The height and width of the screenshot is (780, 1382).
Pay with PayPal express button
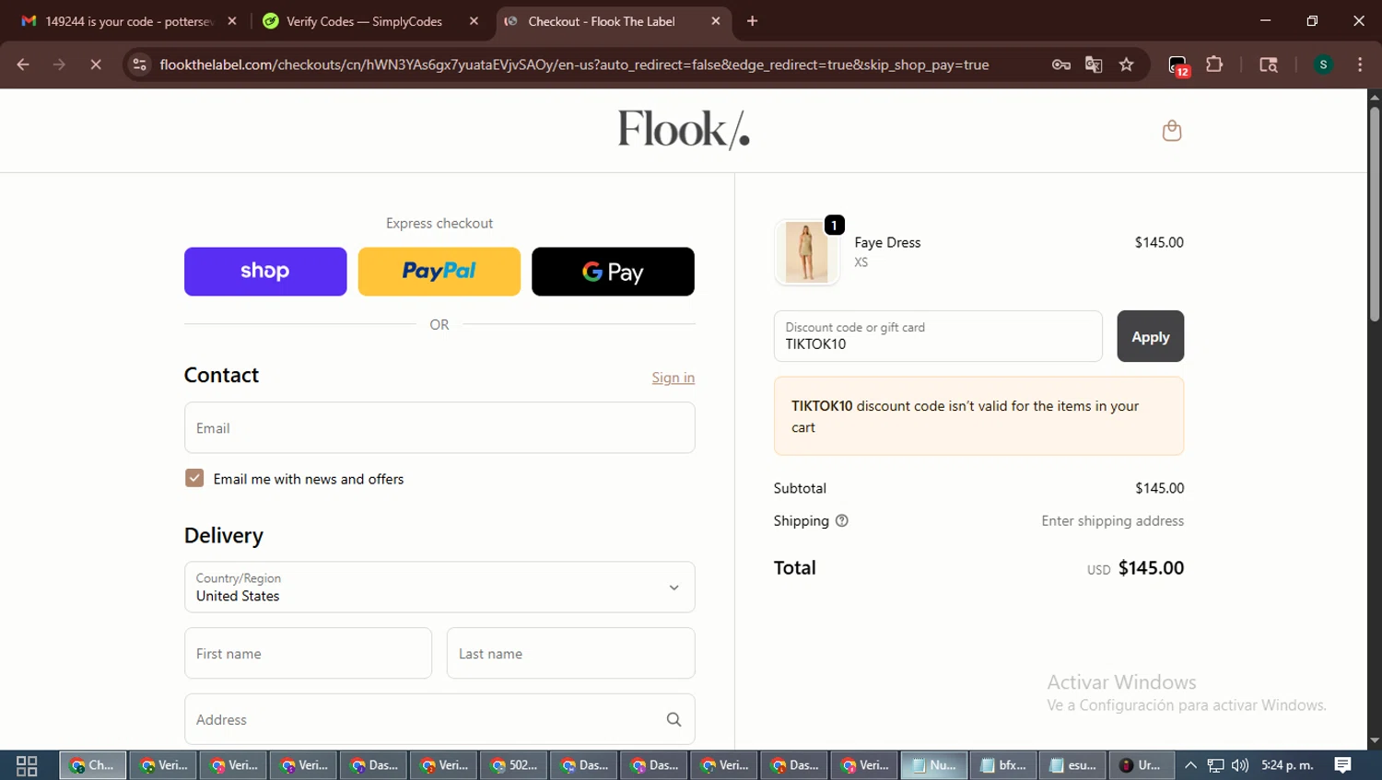point(439,272)
